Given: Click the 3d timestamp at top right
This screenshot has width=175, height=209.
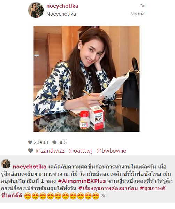Looking at the screenshot, I should (143, 6).
